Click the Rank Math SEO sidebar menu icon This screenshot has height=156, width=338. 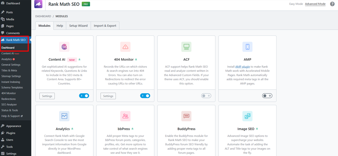pyautogui.click(x=3, y=40)
